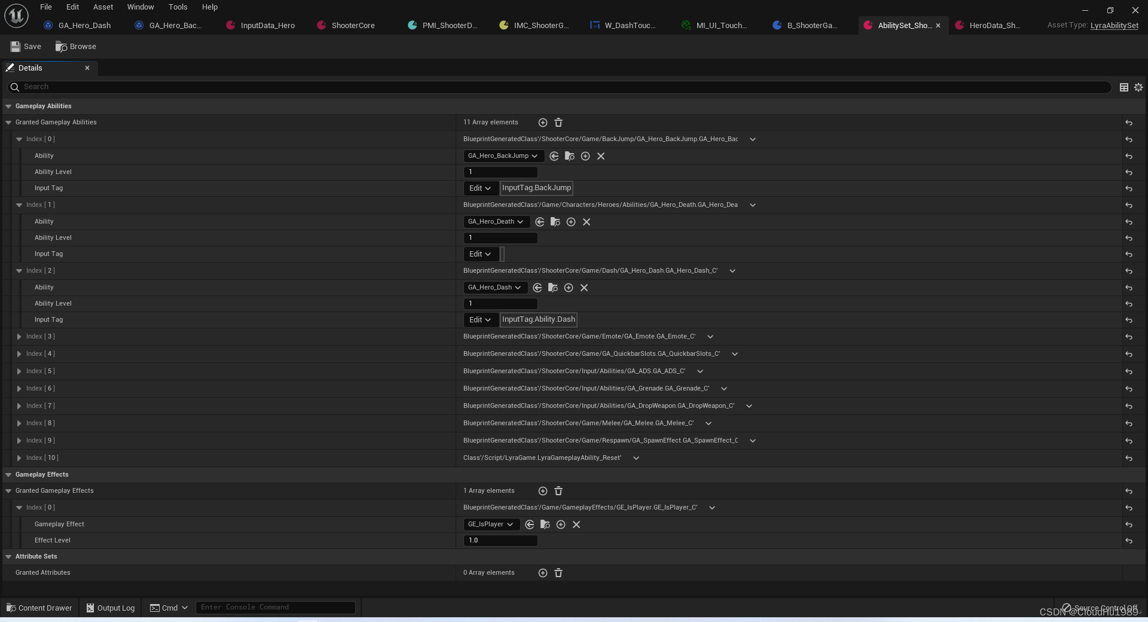Screen dimensions: 1148x622
Task: Switch to the ShooterCore tab
Action: tap(347, 25)
